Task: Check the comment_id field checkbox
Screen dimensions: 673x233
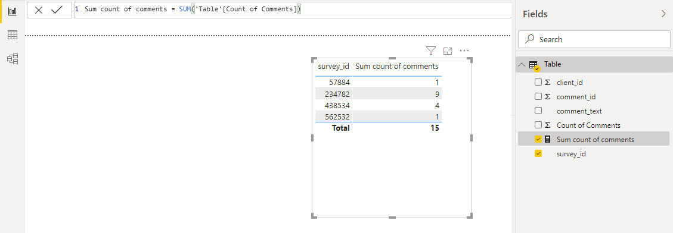Action: pyautogui.click(x=538, y=96)
